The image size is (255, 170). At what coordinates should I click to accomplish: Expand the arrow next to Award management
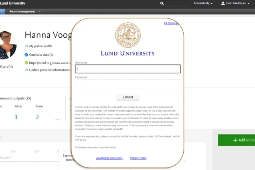pyautogui.click(x=40, y=12)
